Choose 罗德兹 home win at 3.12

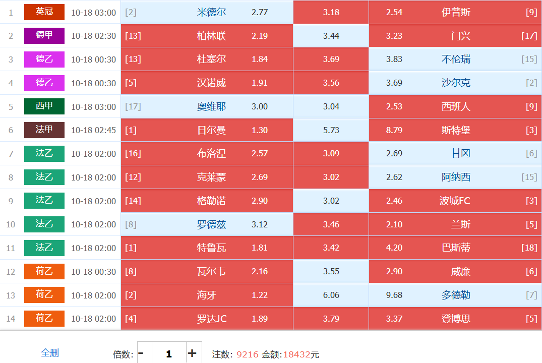pyautogui.click(x=207, y=224)
